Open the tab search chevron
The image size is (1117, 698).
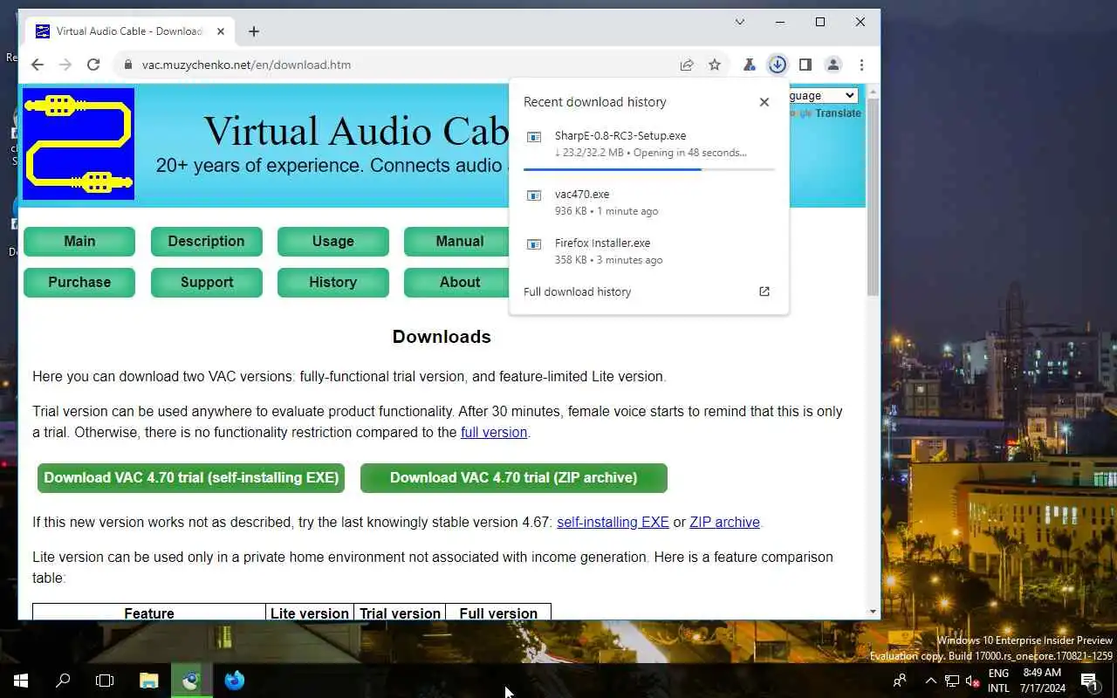click(740, 22)
